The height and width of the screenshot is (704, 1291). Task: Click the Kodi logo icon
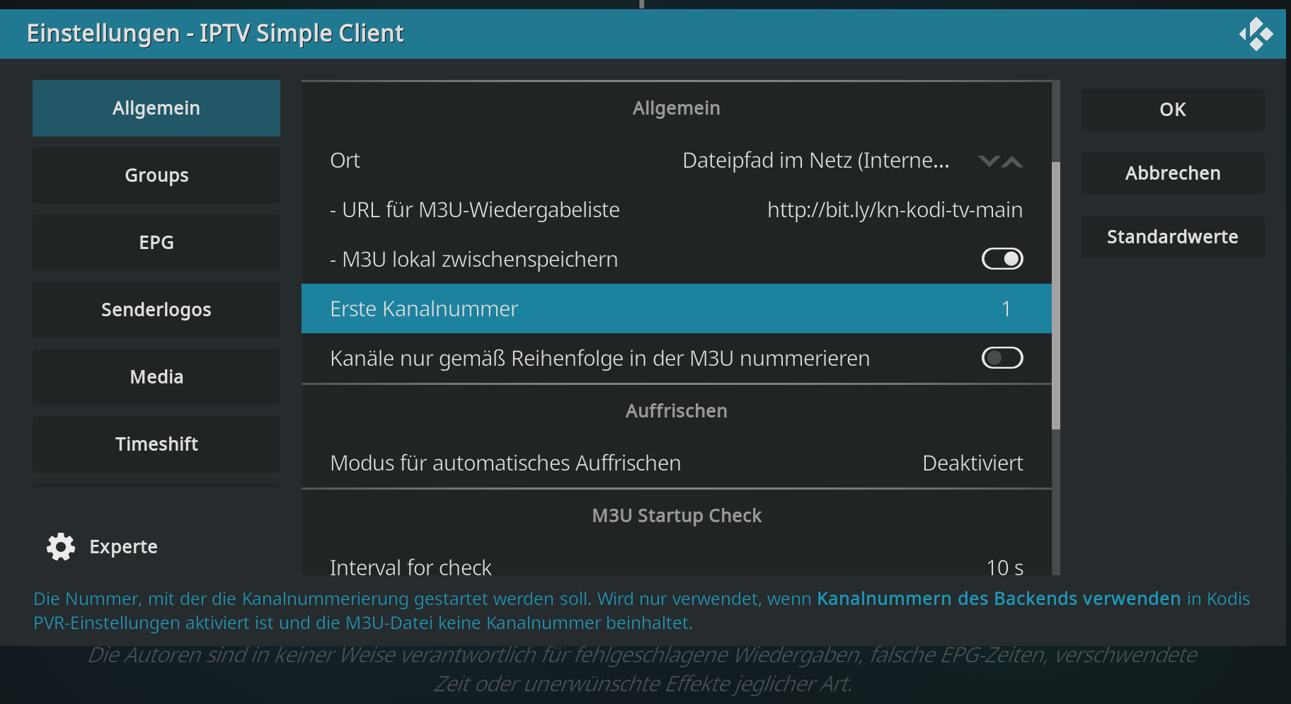1256,34
